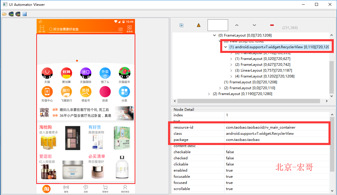
Task: Expand all nodes with the plus icon
Action: pos(182,25)
